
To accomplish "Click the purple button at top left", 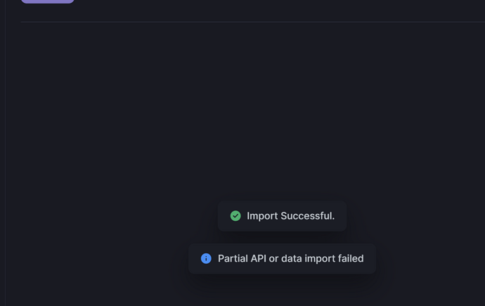I will pyautogui.click(x=47, y=1).
